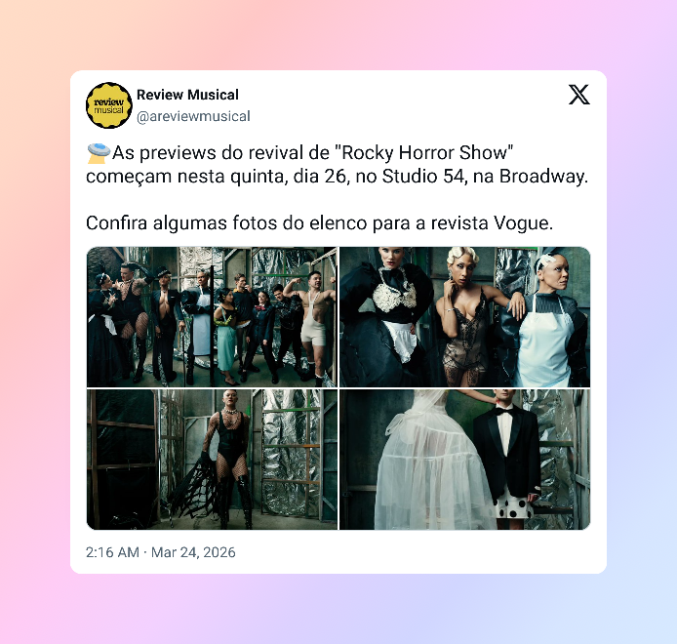Click the flying saucer emoji in the tweet
Viewport: 677px width, 644px height.
[x=99, y=153]
